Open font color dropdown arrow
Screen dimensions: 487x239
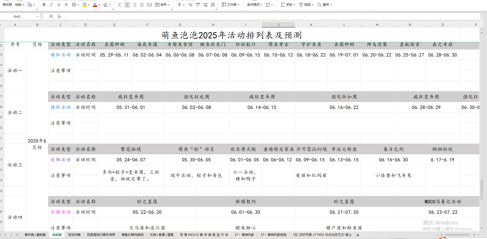99,5
